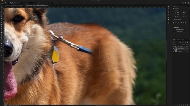
Task: Click the lock icon on Background layer
Action: (x=187, y=51)
